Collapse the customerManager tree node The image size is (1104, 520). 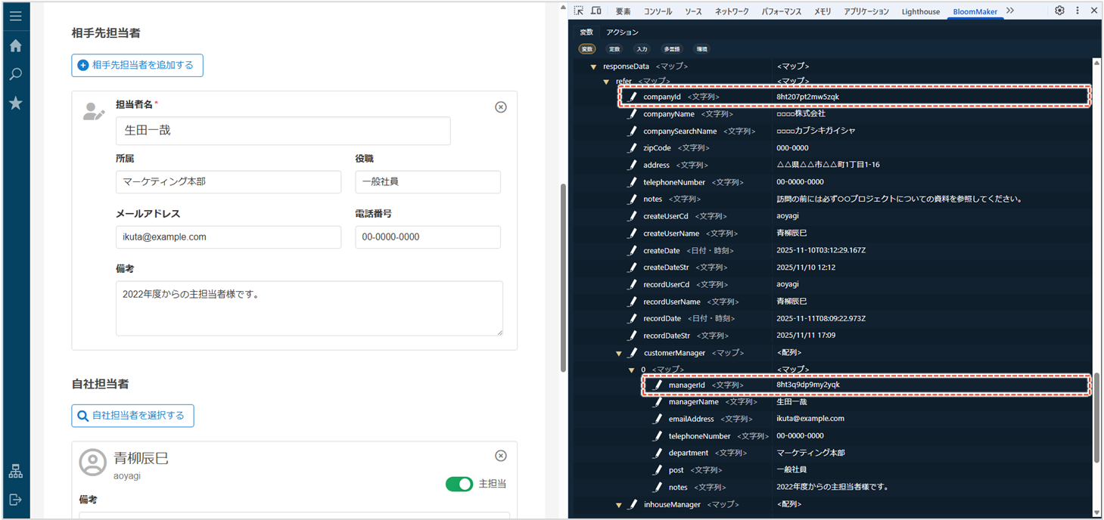pos(618,353)
